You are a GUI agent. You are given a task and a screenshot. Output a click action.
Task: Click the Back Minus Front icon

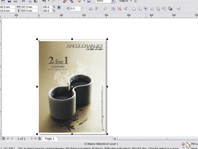click(x=164, y=9)
